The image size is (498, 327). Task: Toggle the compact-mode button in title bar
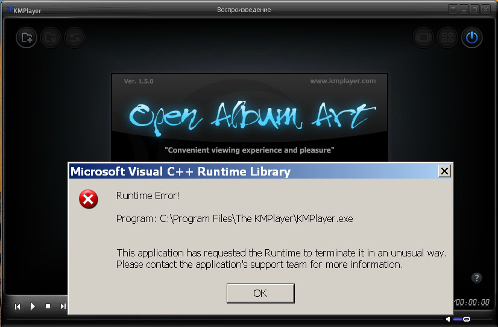[x=453, y=9]
